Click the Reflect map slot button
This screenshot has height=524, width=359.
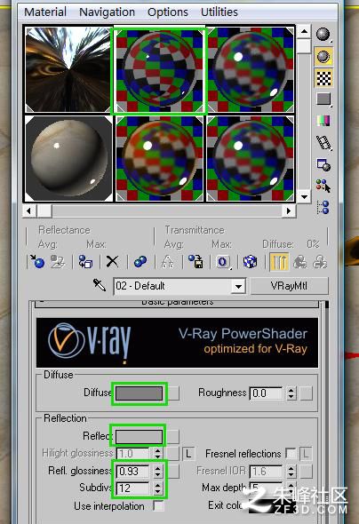pyautogui.click(x=173, y=436)
